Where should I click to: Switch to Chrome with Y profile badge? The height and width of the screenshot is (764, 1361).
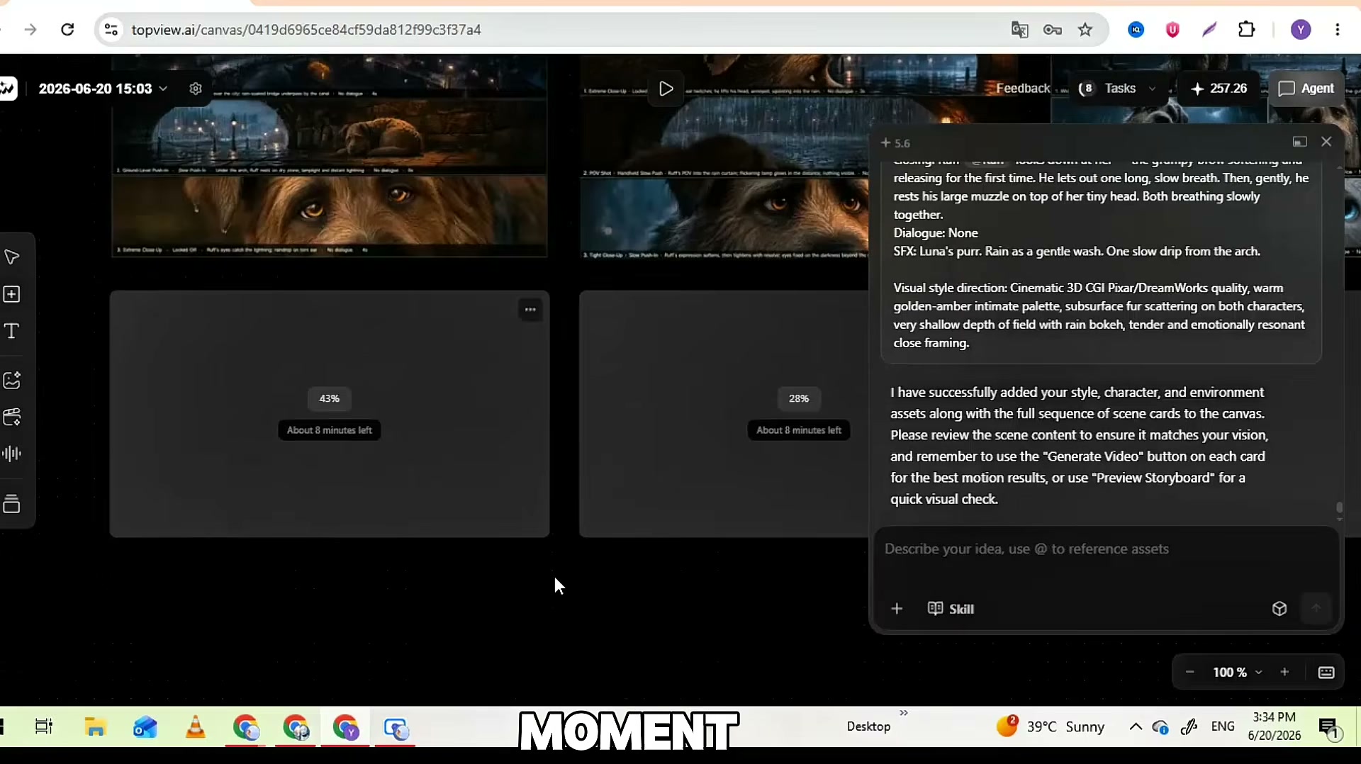(347, 729)
